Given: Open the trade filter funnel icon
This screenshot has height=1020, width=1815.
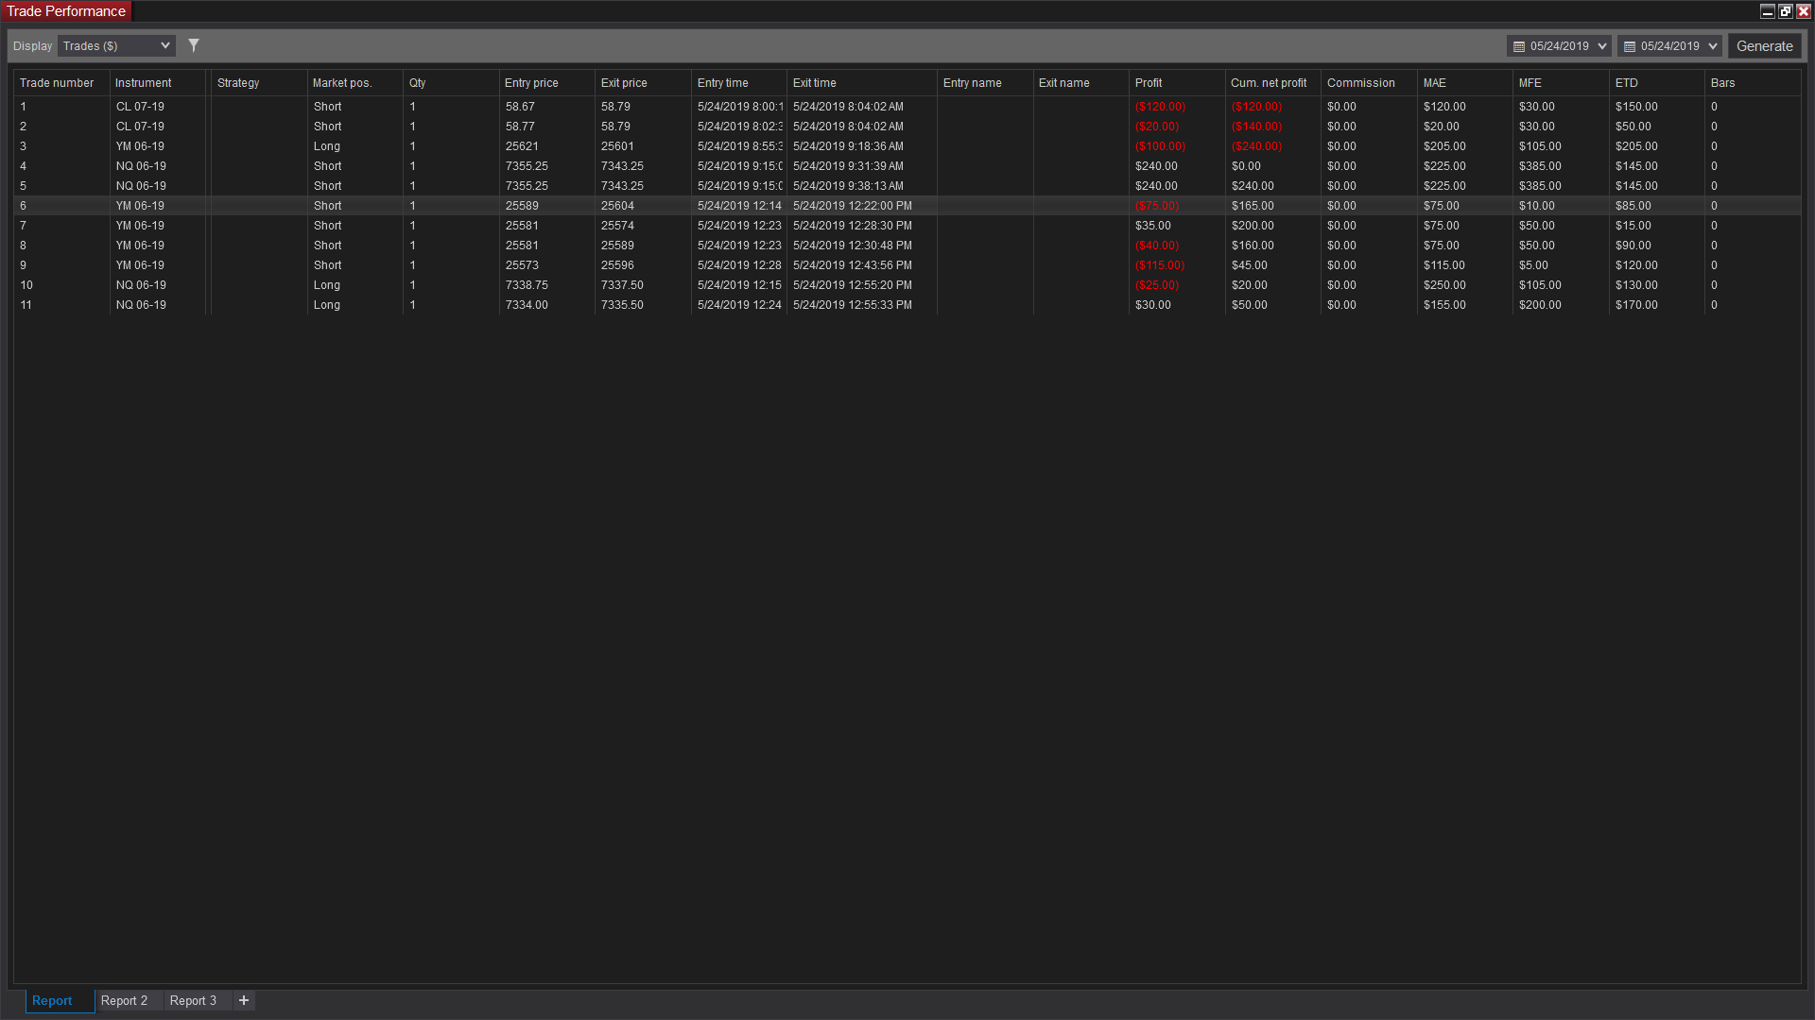Looking at the screenshot, I should (194, 45).
